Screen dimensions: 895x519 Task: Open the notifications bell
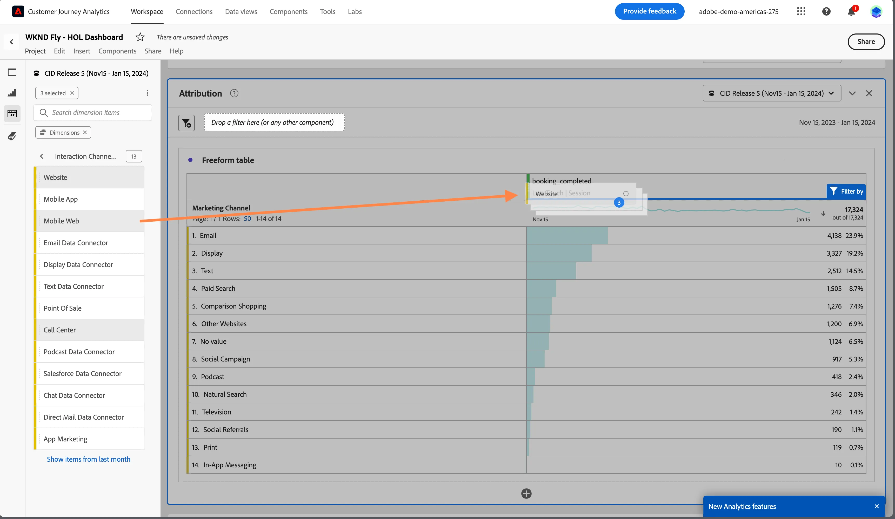point(851,12)
